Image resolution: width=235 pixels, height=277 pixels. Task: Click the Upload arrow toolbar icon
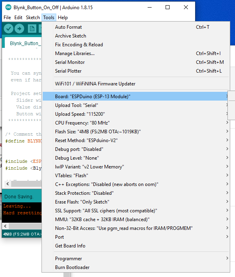19,29
